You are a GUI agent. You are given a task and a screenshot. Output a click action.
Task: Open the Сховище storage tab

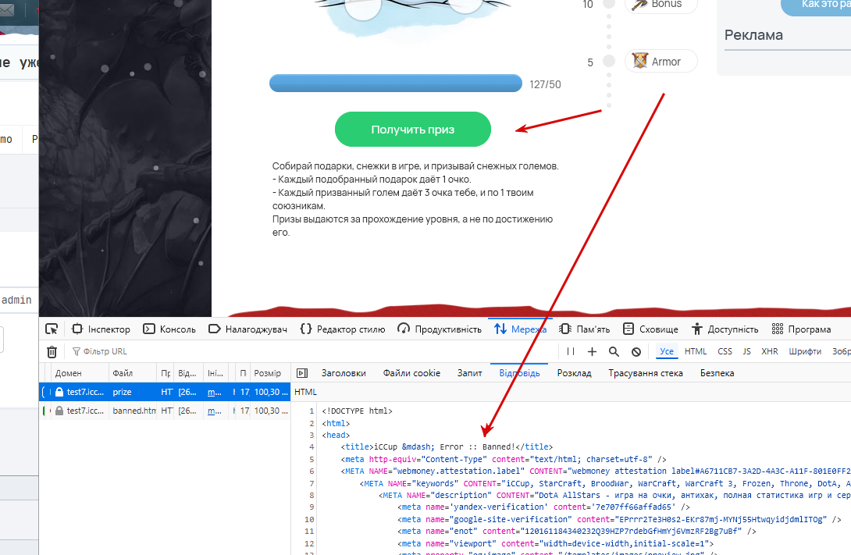point(650,329)
